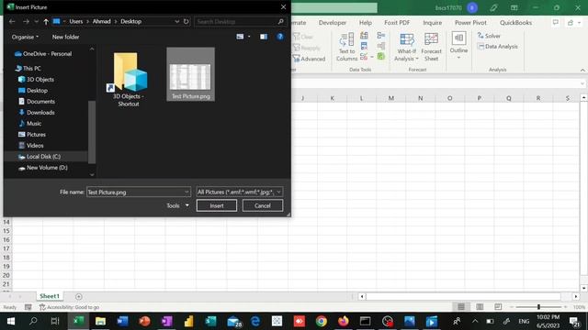Viewport: 588px width, 330px height.
Task: Click New folder
Action: (65, 37)
